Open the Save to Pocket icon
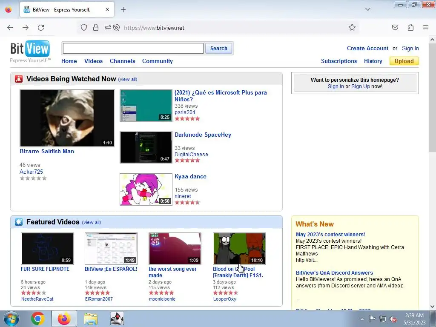 [395, 27]
